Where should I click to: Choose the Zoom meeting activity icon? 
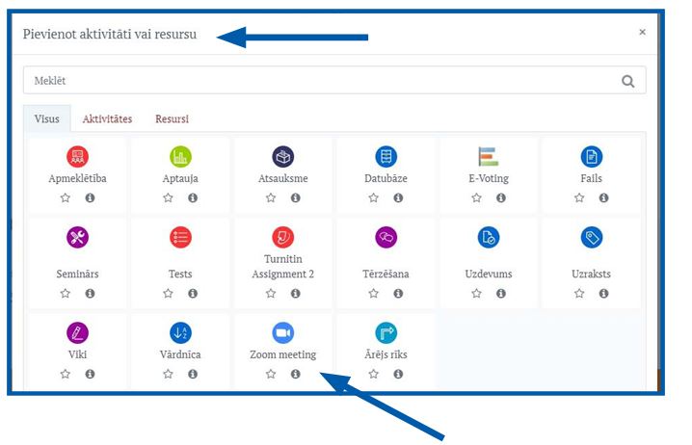tap(282, 332)
